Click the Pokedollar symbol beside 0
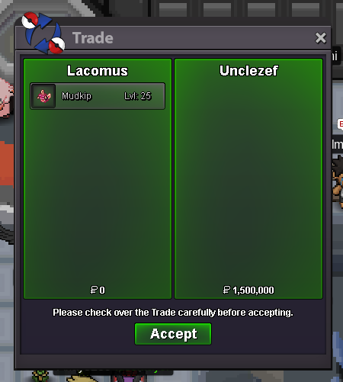 pyautogui.click(x=94, y=290)
